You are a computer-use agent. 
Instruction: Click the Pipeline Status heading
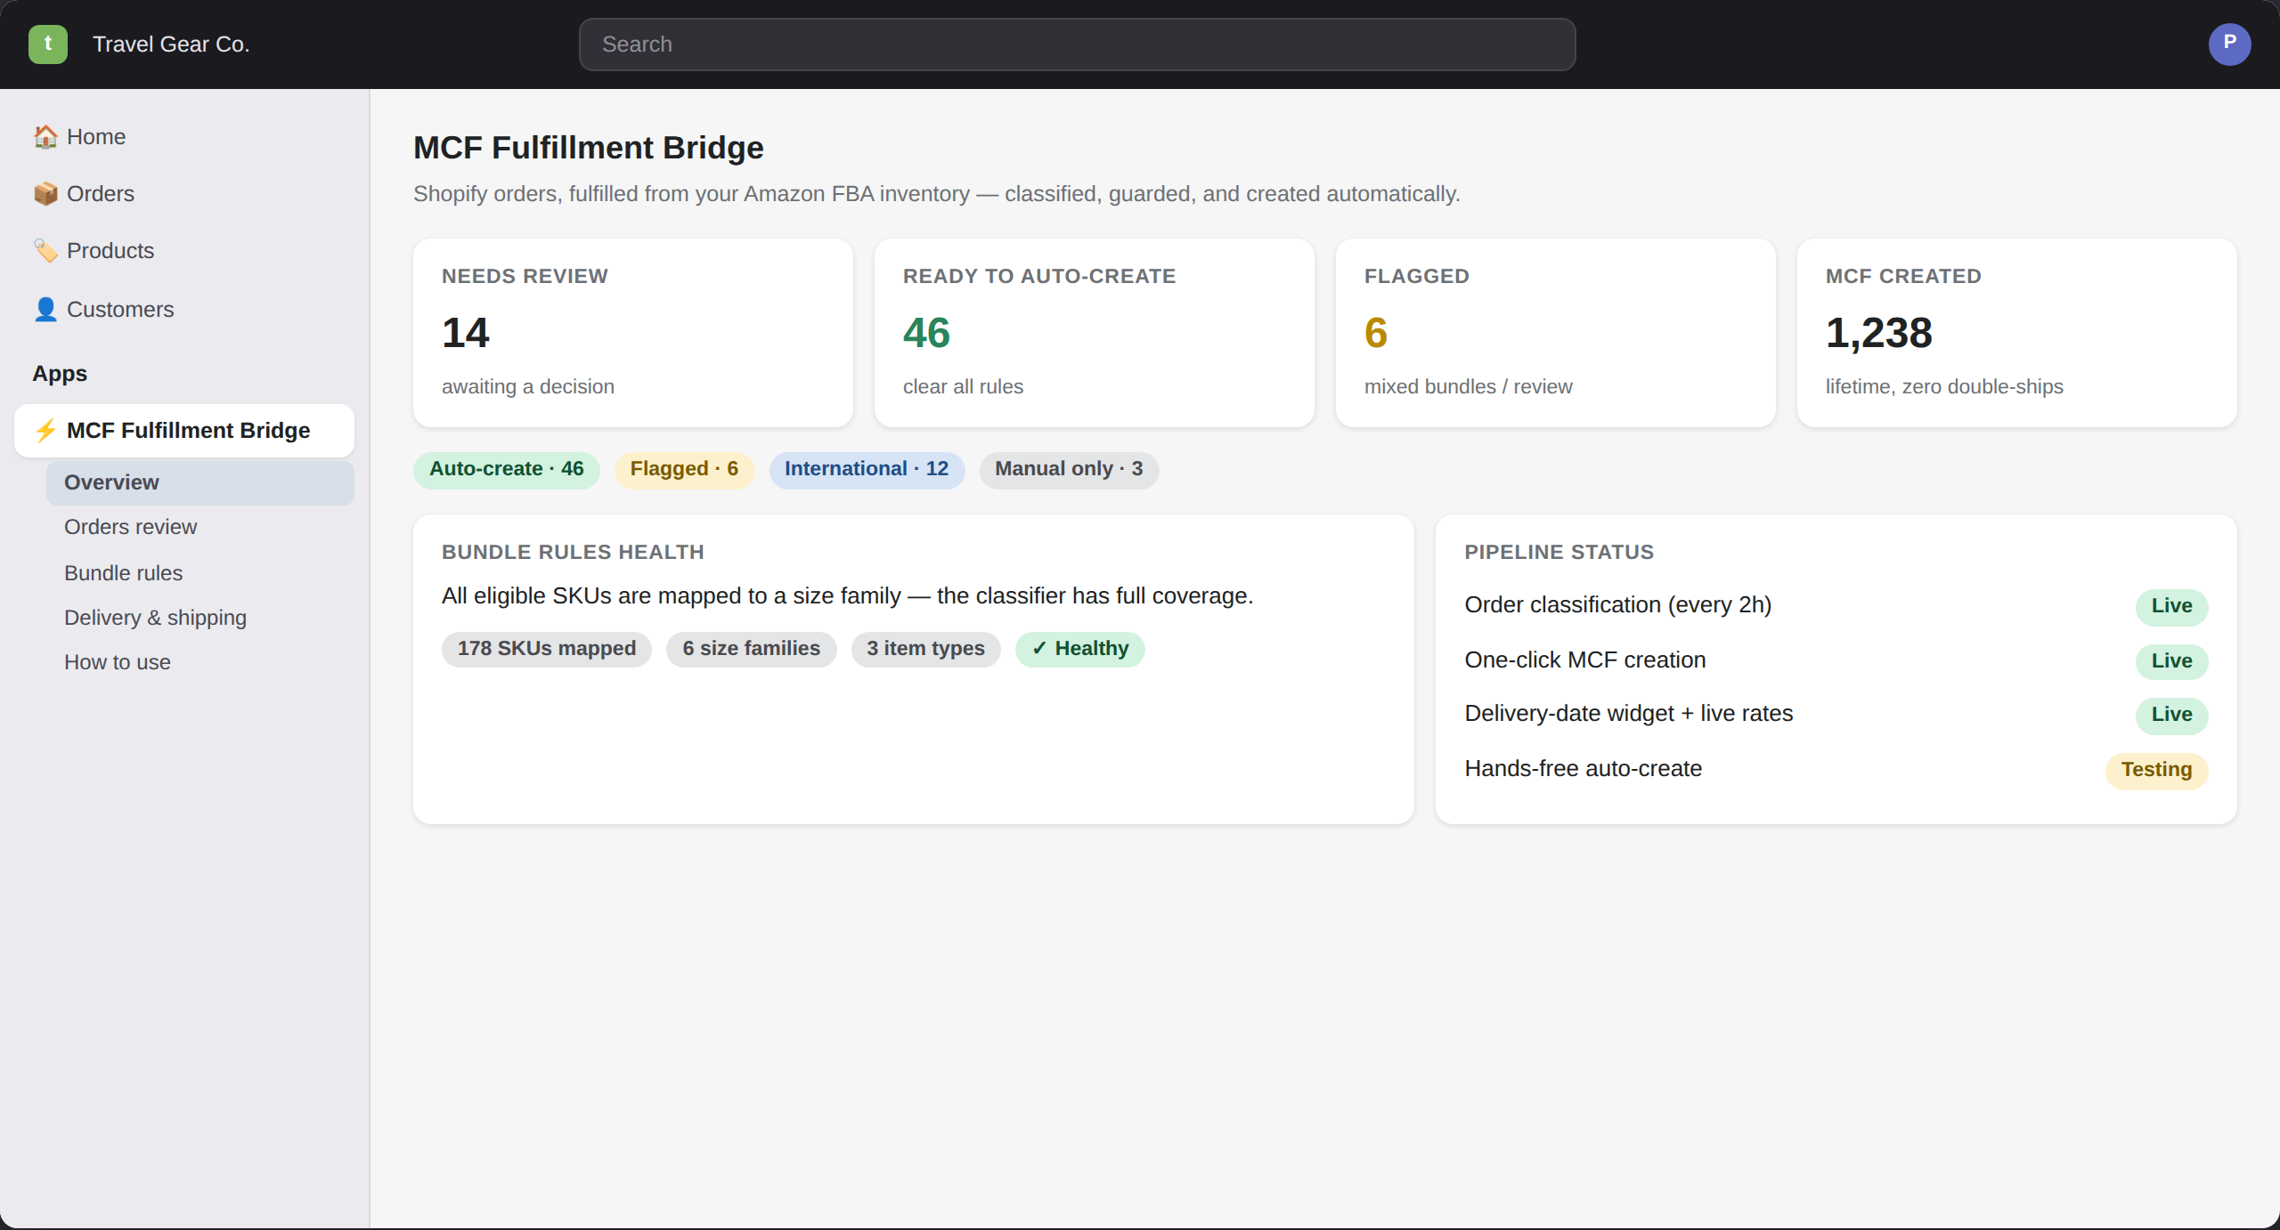point(1559,553)
